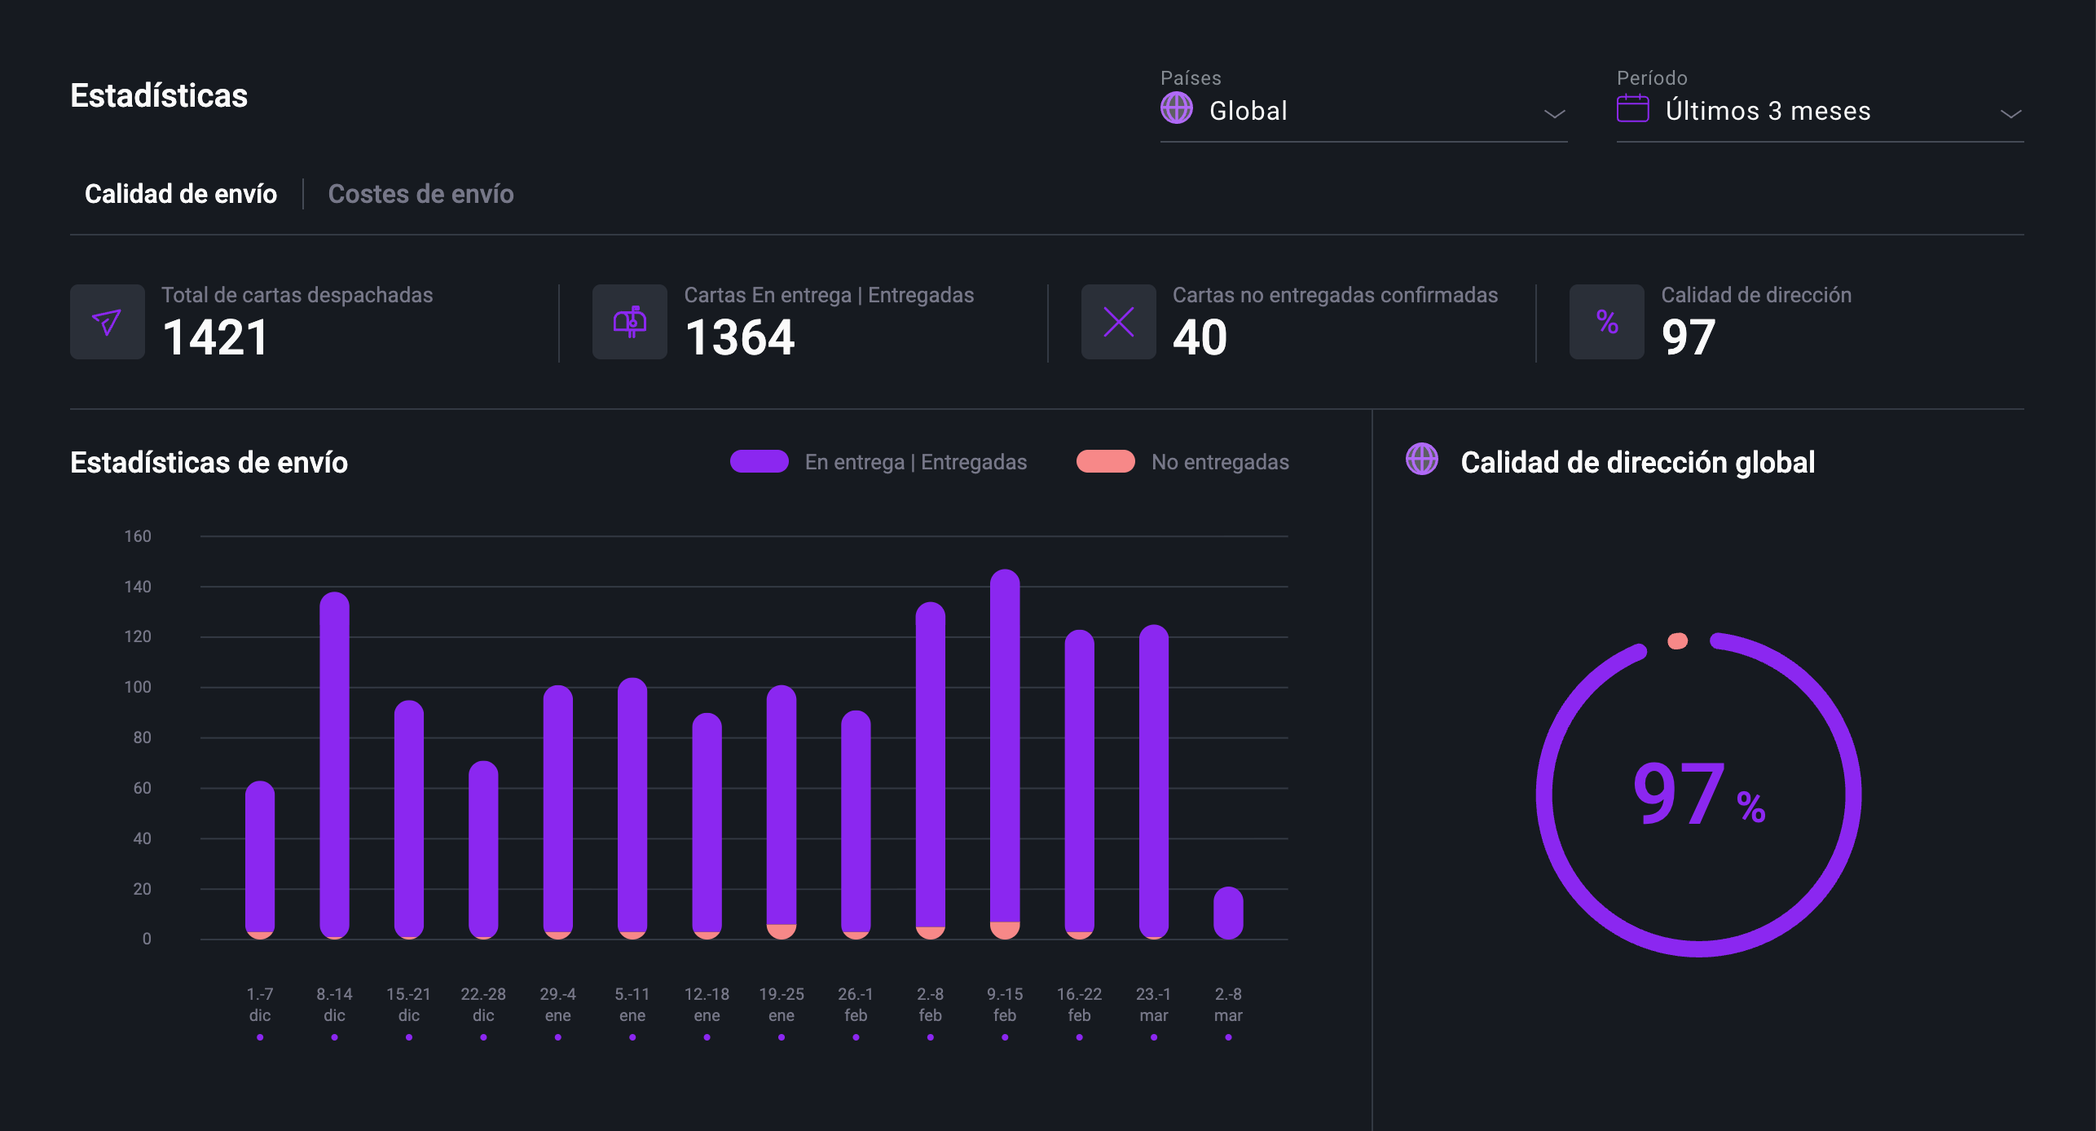Click the 9.-15 feb bar

coord(1004,750)
